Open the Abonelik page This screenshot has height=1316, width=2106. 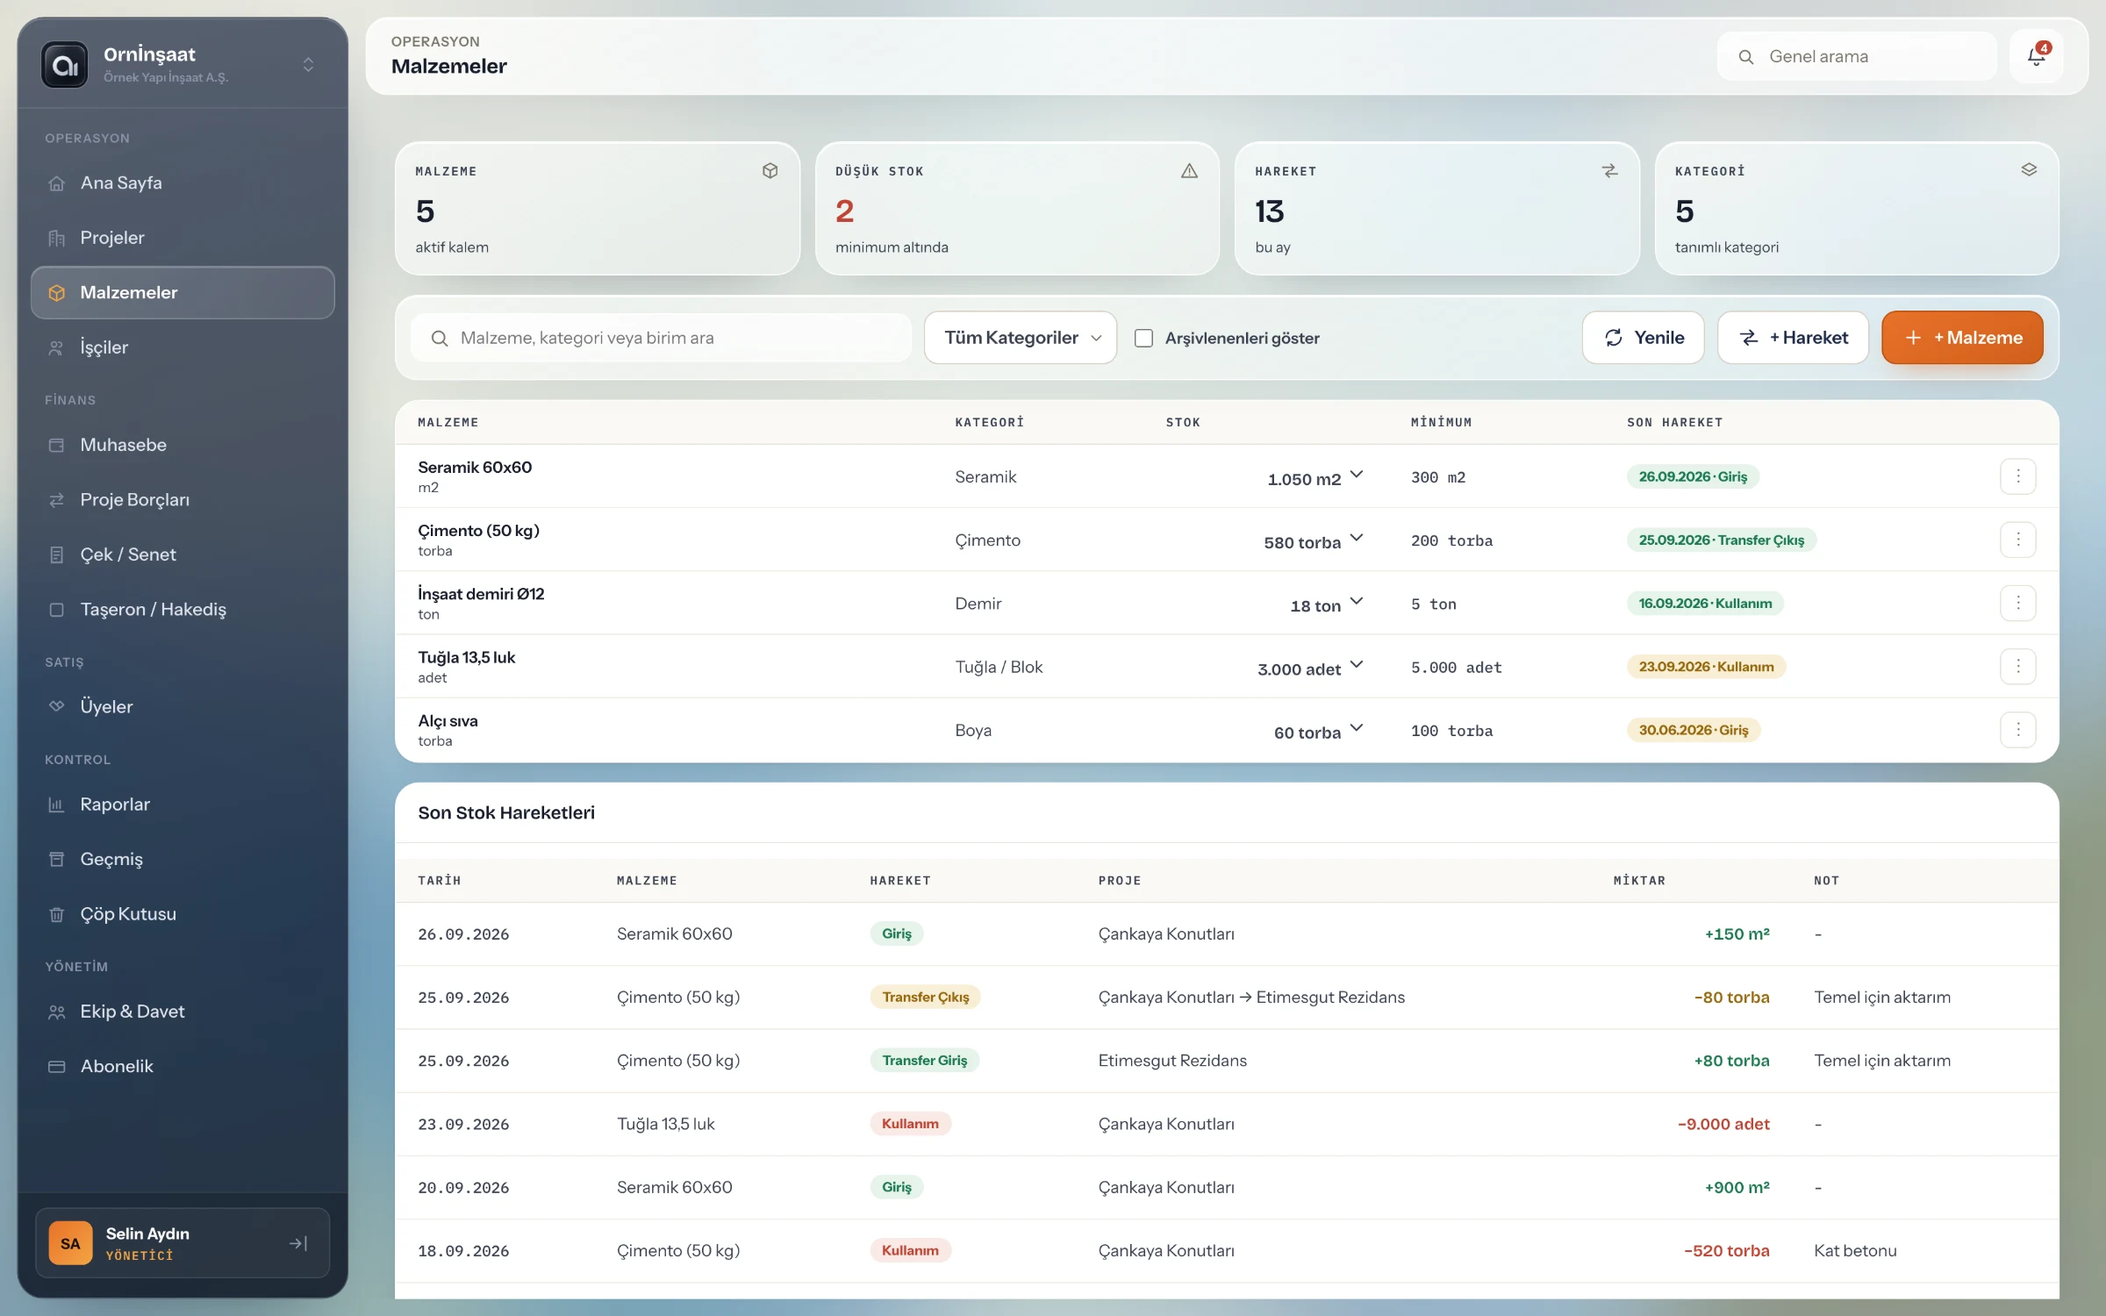coord(183,1066)
